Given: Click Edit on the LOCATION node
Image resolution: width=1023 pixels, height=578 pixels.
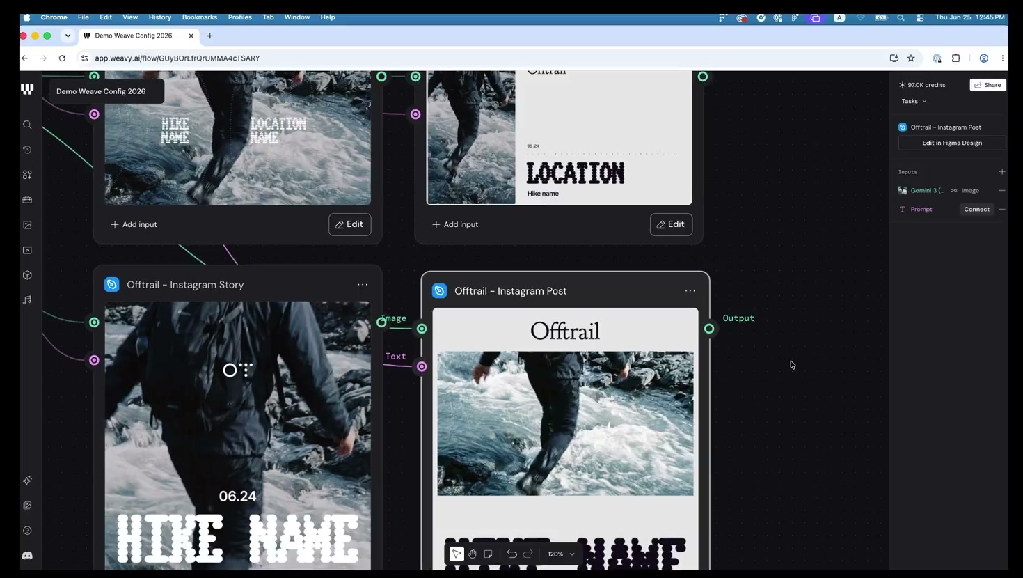Looking at the screenshot, I should pyautogui.click(x=671, y=224).
